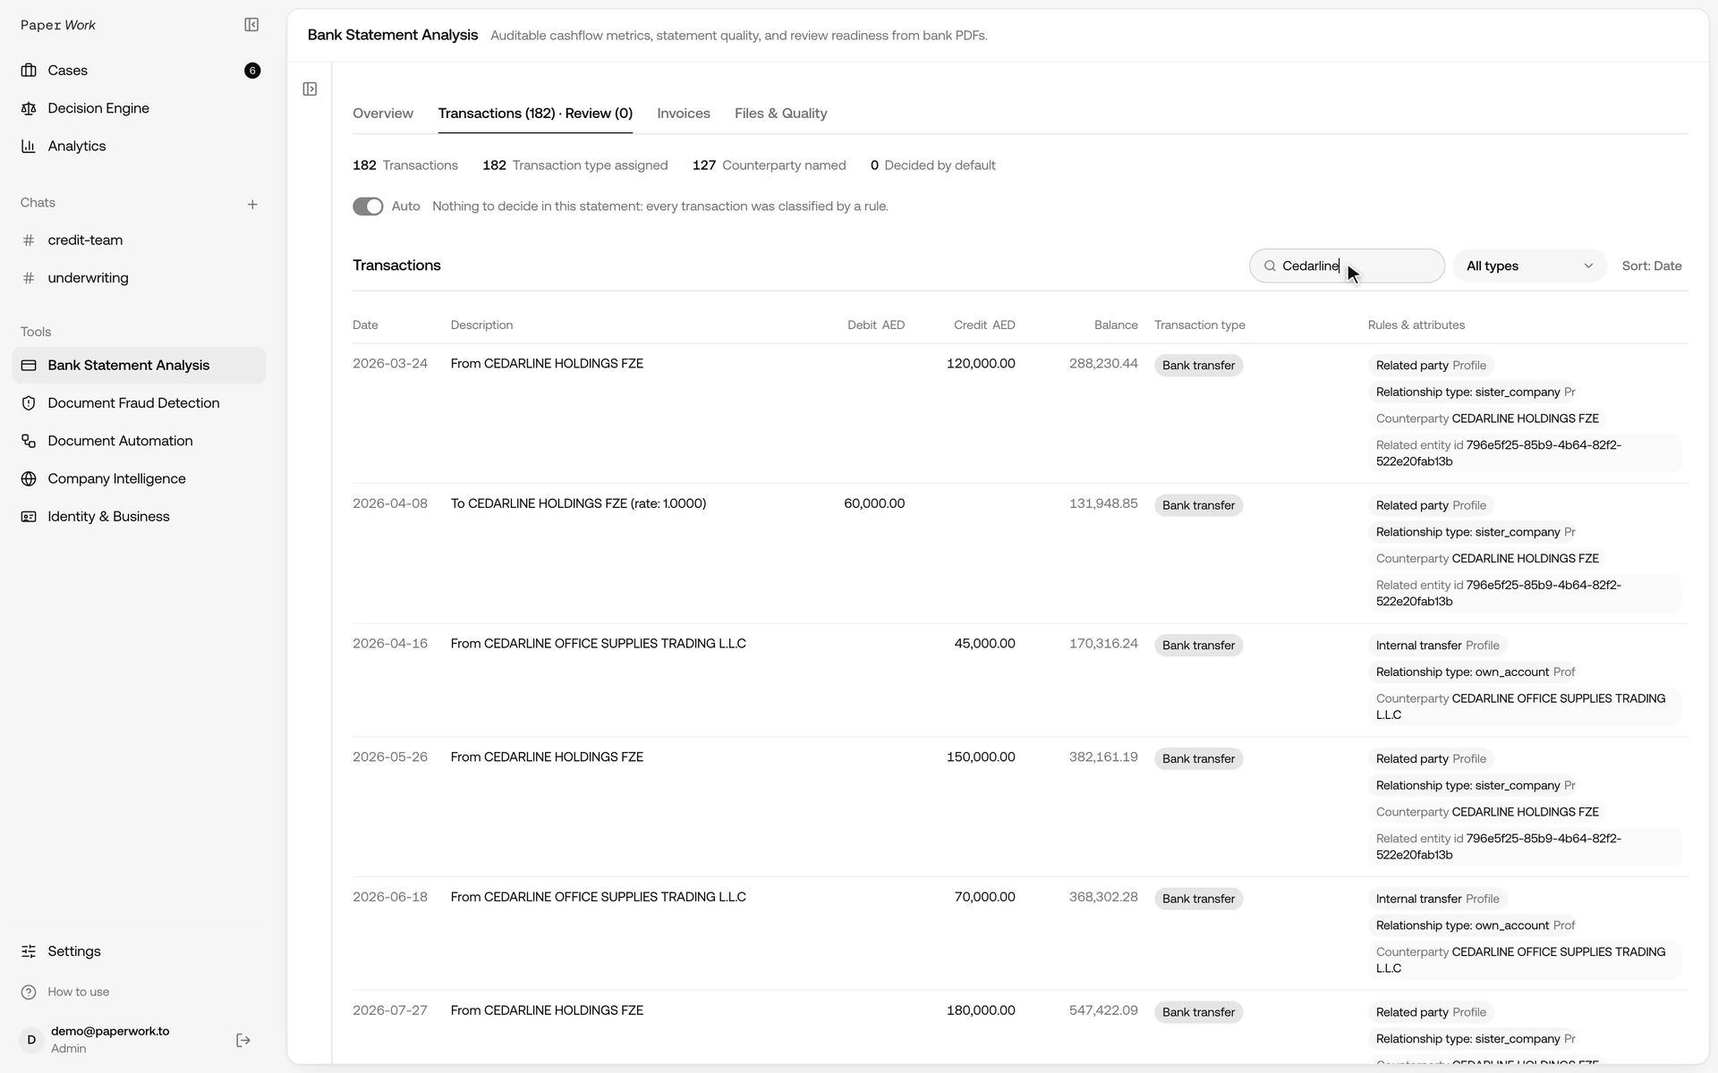Open Document Fraud Detection shield icon
The image size is (1718, 1073).
(x=29, y=403)
